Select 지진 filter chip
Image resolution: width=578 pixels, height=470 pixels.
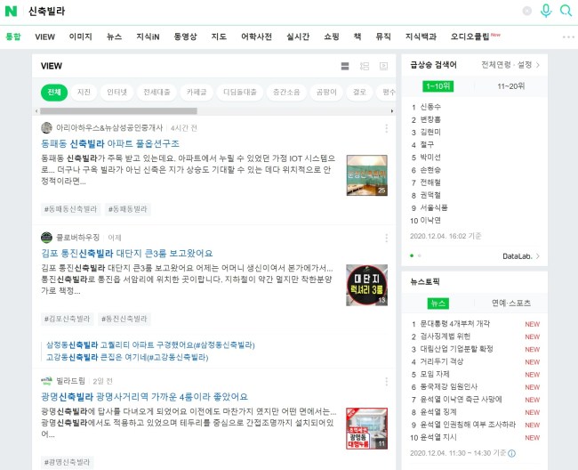(84, 93)
